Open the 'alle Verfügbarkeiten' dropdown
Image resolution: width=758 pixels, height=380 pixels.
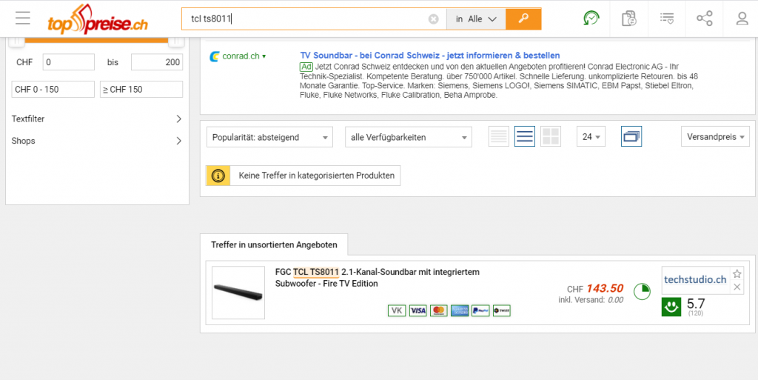click(408, 137)
